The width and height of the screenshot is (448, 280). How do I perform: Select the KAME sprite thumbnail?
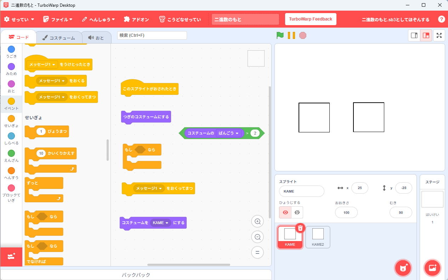click(290, 237)
